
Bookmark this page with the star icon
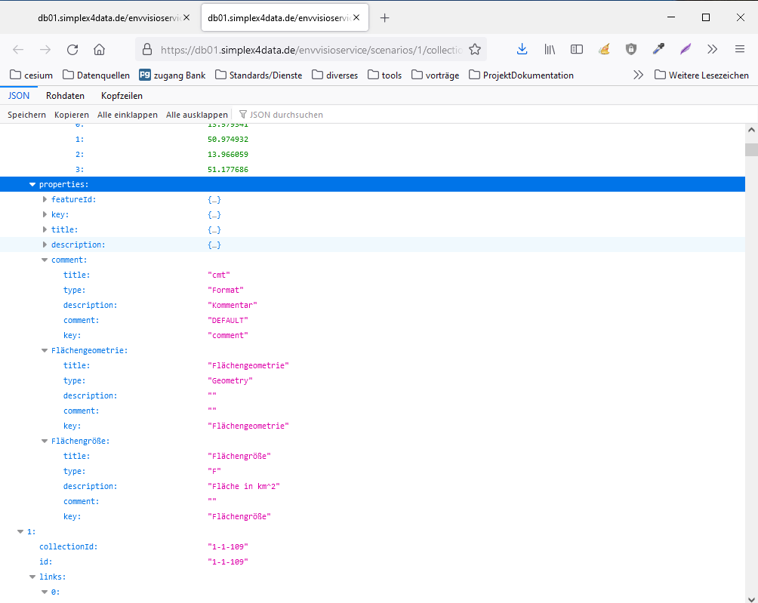pos(475,50)
